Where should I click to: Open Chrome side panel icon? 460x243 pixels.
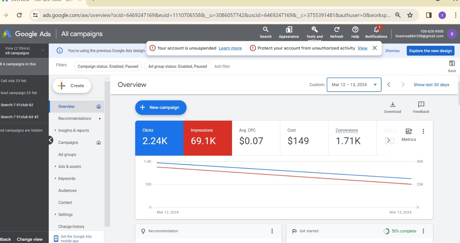429,15
